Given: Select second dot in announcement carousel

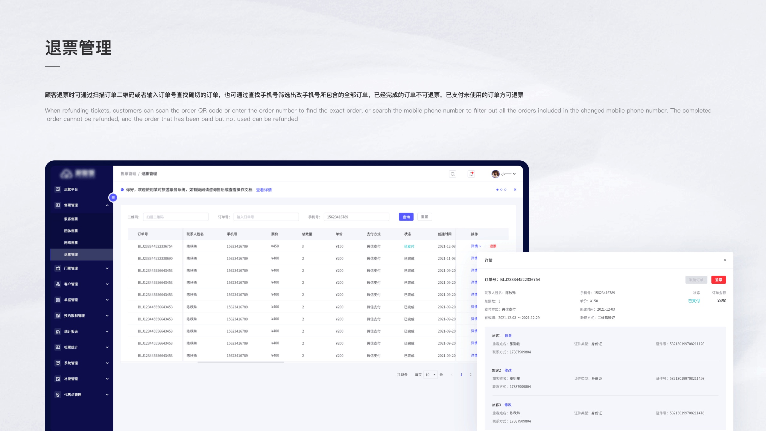Looking at the screenshot, I should [x=501, y=189].
